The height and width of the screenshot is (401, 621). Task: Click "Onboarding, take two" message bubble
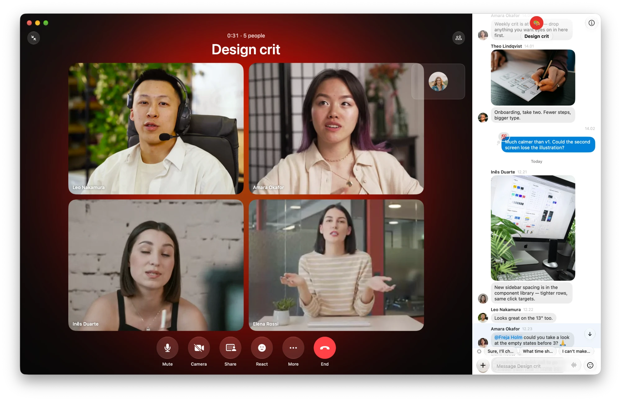[x=533, y=115]
